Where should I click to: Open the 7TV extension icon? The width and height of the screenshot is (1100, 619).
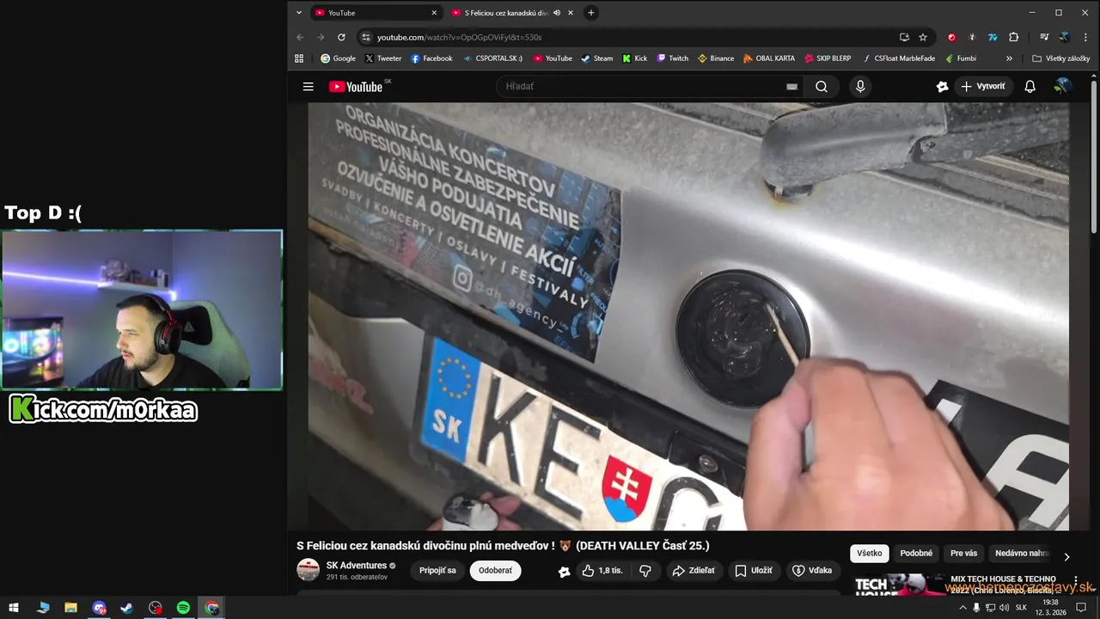tap(993, 37)
